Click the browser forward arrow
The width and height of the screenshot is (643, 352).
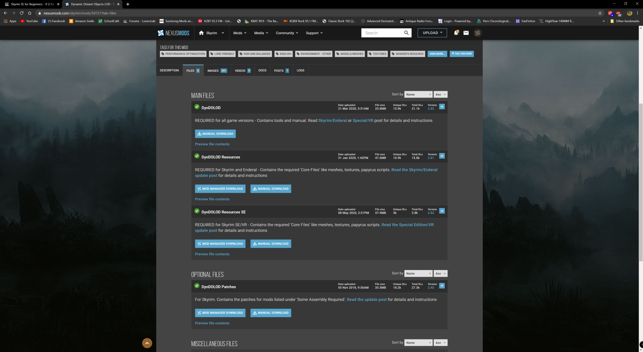(13, 13)
